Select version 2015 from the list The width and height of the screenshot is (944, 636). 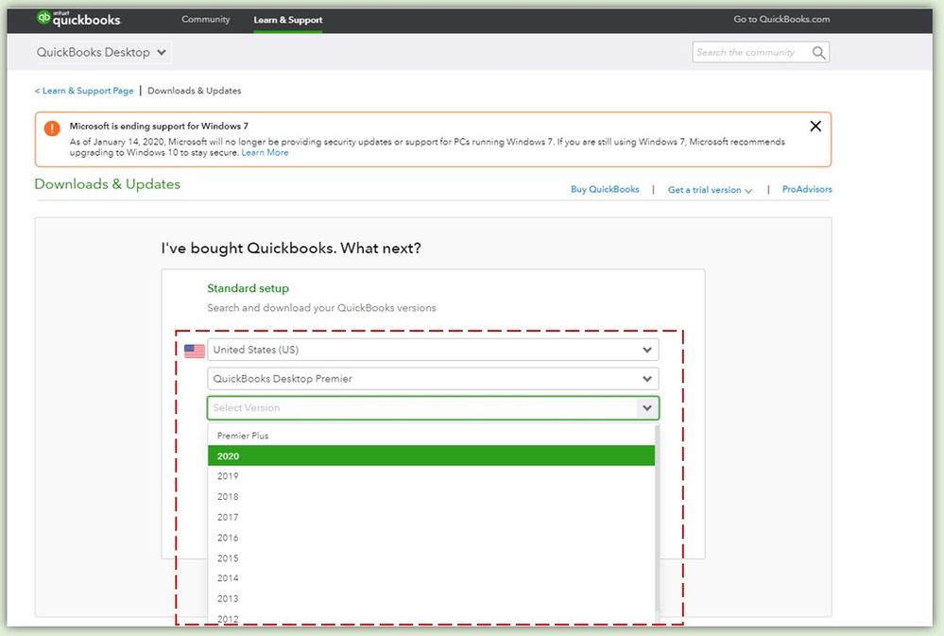(x=431, y=559)
